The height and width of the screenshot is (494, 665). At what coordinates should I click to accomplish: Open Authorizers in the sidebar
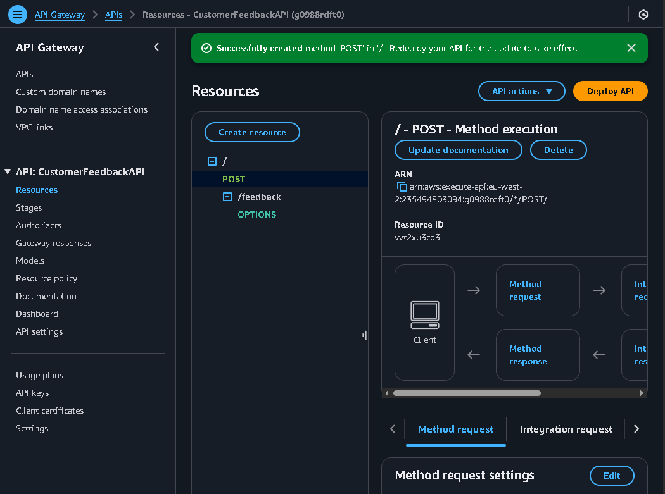39,226
